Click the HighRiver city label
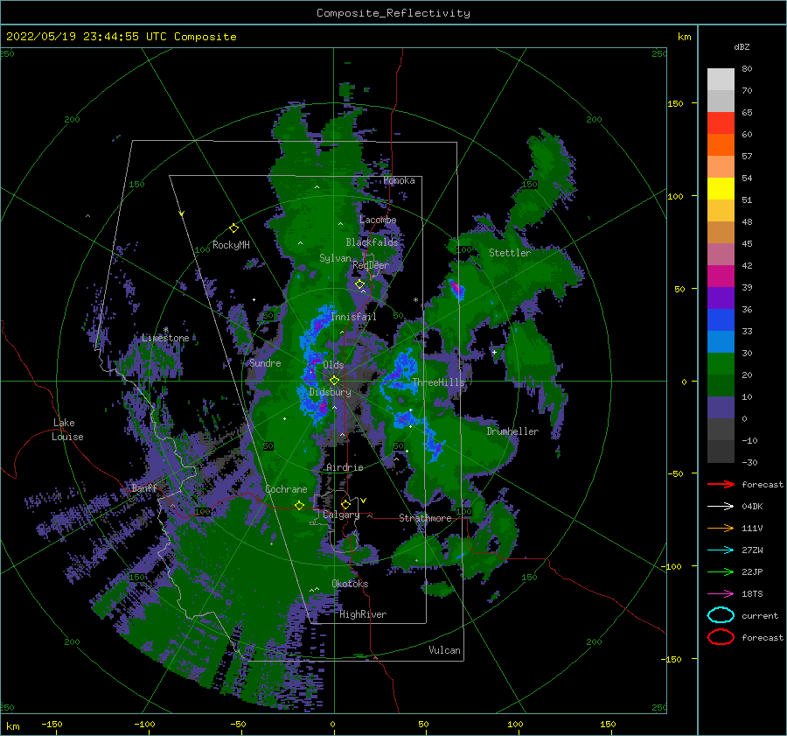Viewport: 787px width, 736px height. click(363, 614)
